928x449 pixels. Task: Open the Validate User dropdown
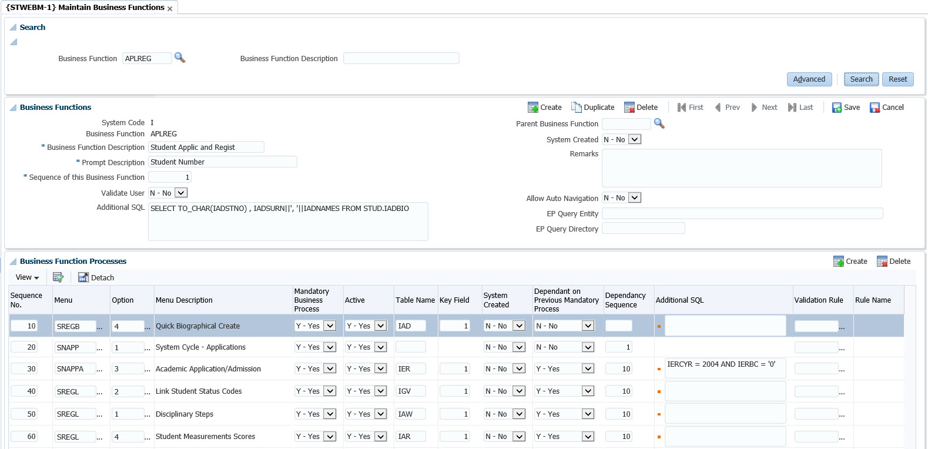181,193
